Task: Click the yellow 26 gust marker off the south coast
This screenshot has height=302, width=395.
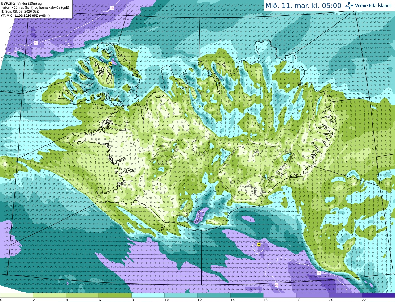Action: click(x=259, y=245)
